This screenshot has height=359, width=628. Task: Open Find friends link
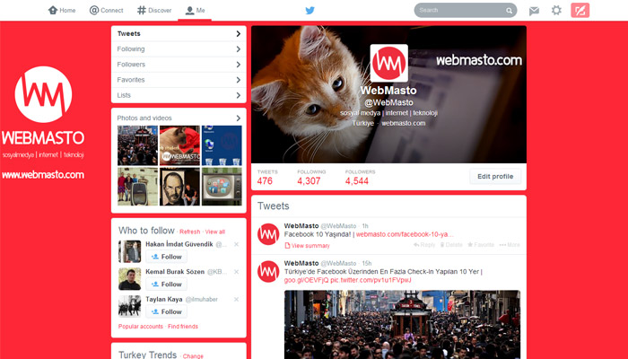pyautogui.click(x=183, y=327)
